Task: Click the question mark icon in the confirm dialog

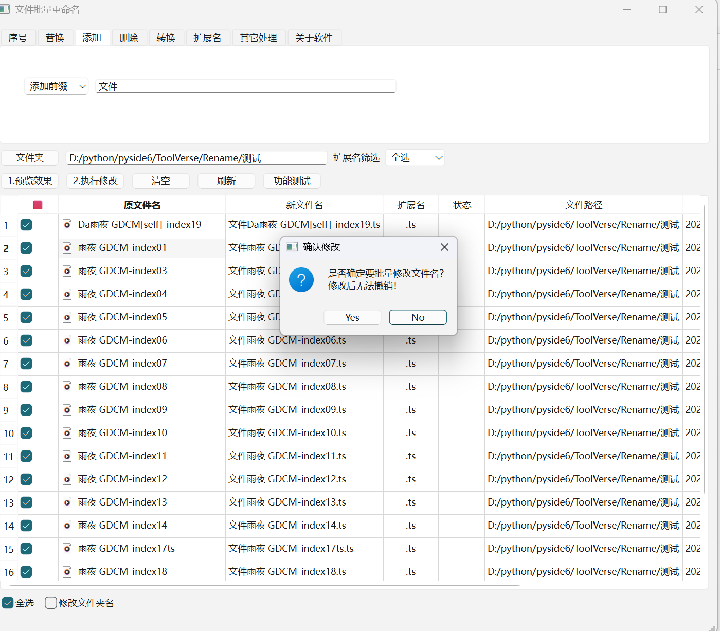Action: [301, 280]
